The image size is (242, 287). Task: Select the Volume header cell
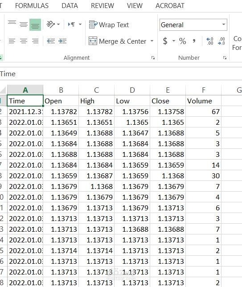203,101
